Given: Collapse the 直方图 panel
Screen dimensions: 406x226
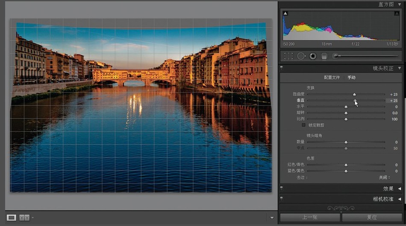Looking at the screenshot, I should (x=400, y=4).
